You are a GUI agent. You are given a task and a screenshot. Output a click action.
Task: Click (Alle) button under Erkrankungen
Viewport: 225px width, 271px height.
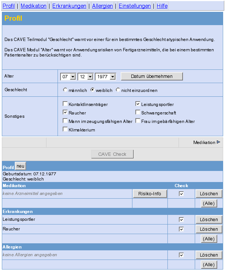[209, 239]
